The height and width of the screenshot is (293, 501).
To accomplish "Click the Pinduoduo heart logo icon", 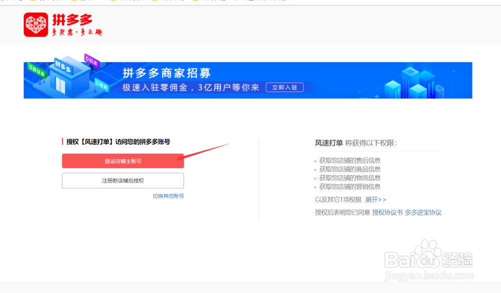I will click(x=36, y=25).
